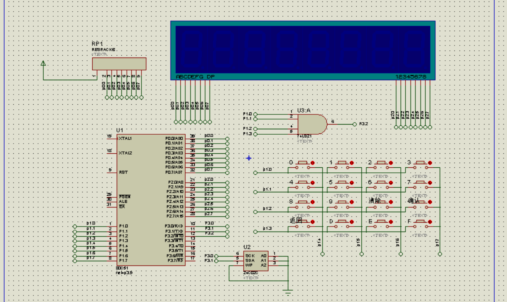Click the power arrow terminal left of RP1
This screenshot has width=507, height=302.
point(43,63)
